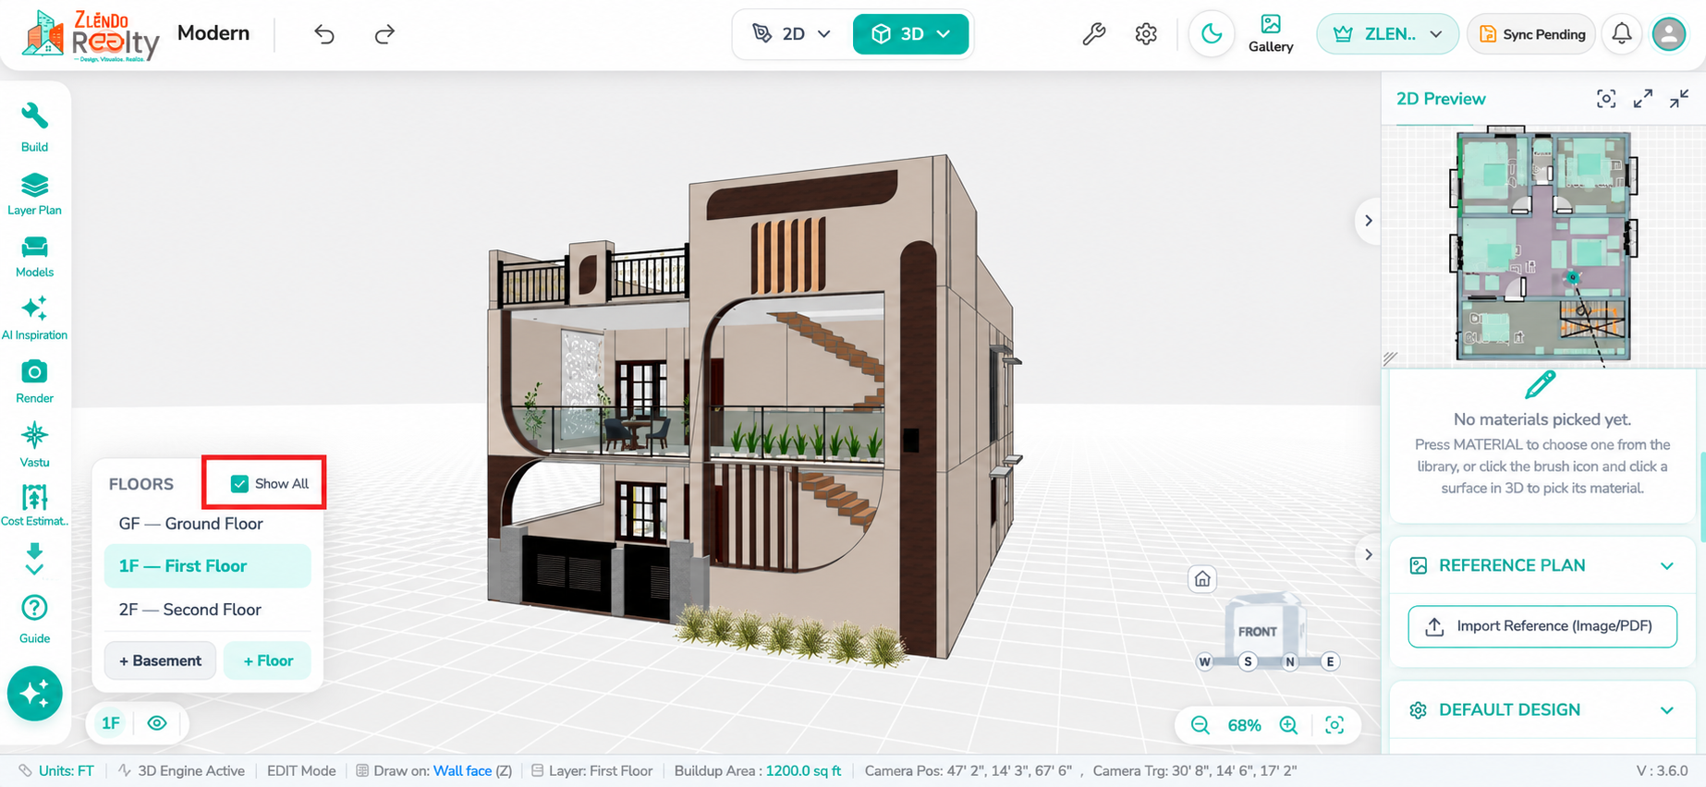Open the Models library

[34, 257]
